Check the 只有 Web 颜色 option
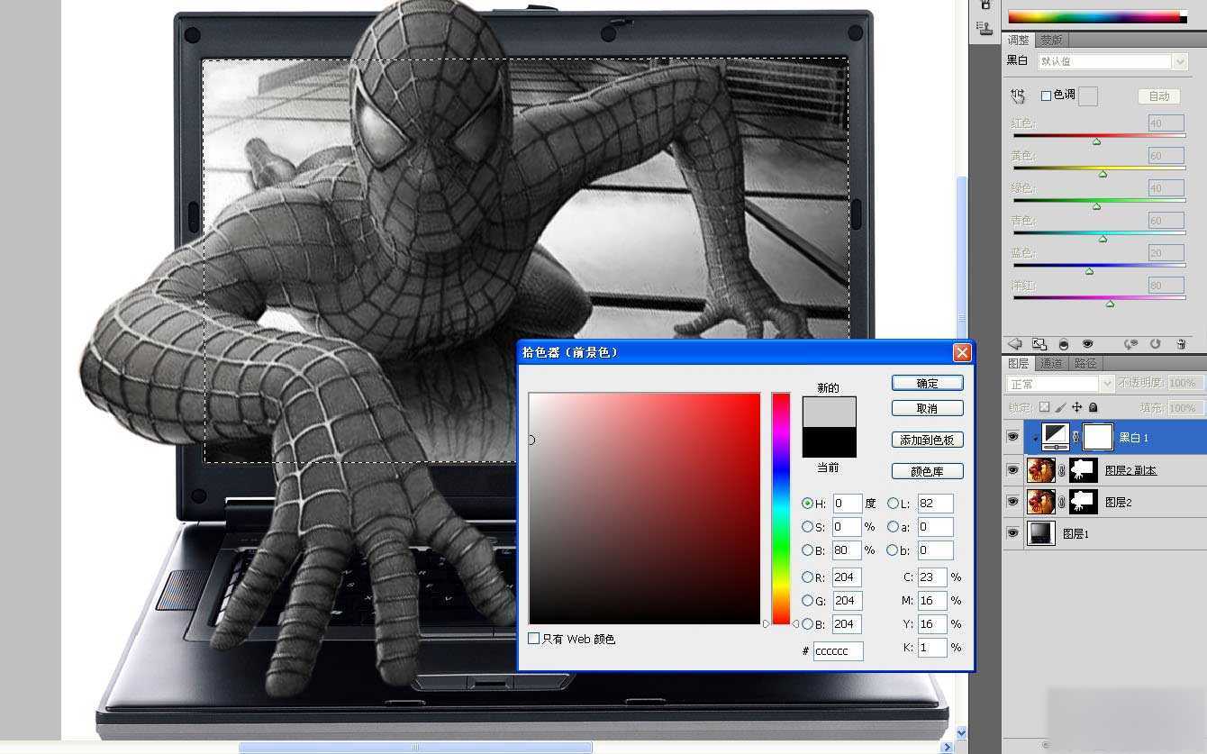This screenshot has height=754, width=1207. click(534, 639)
